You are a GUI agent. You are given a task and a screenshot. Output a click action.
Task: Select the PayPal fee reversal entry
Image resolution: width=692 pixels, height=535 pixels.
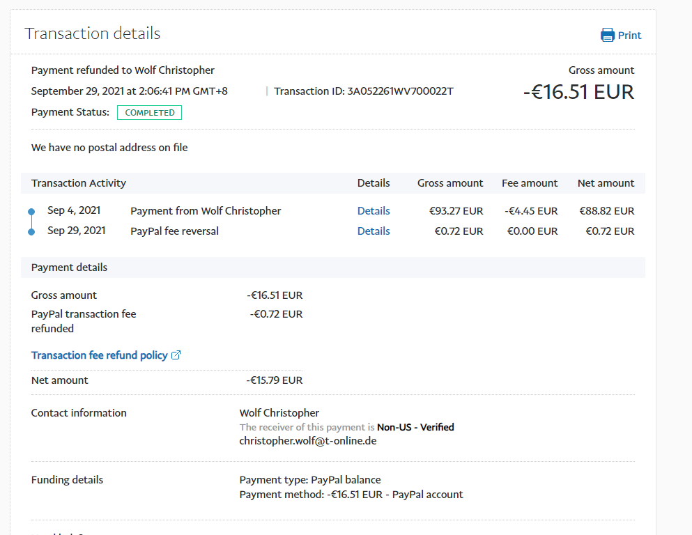click(174, 231)
